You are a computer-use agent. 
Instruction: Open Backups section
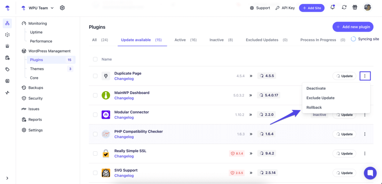tap(32, 88)
